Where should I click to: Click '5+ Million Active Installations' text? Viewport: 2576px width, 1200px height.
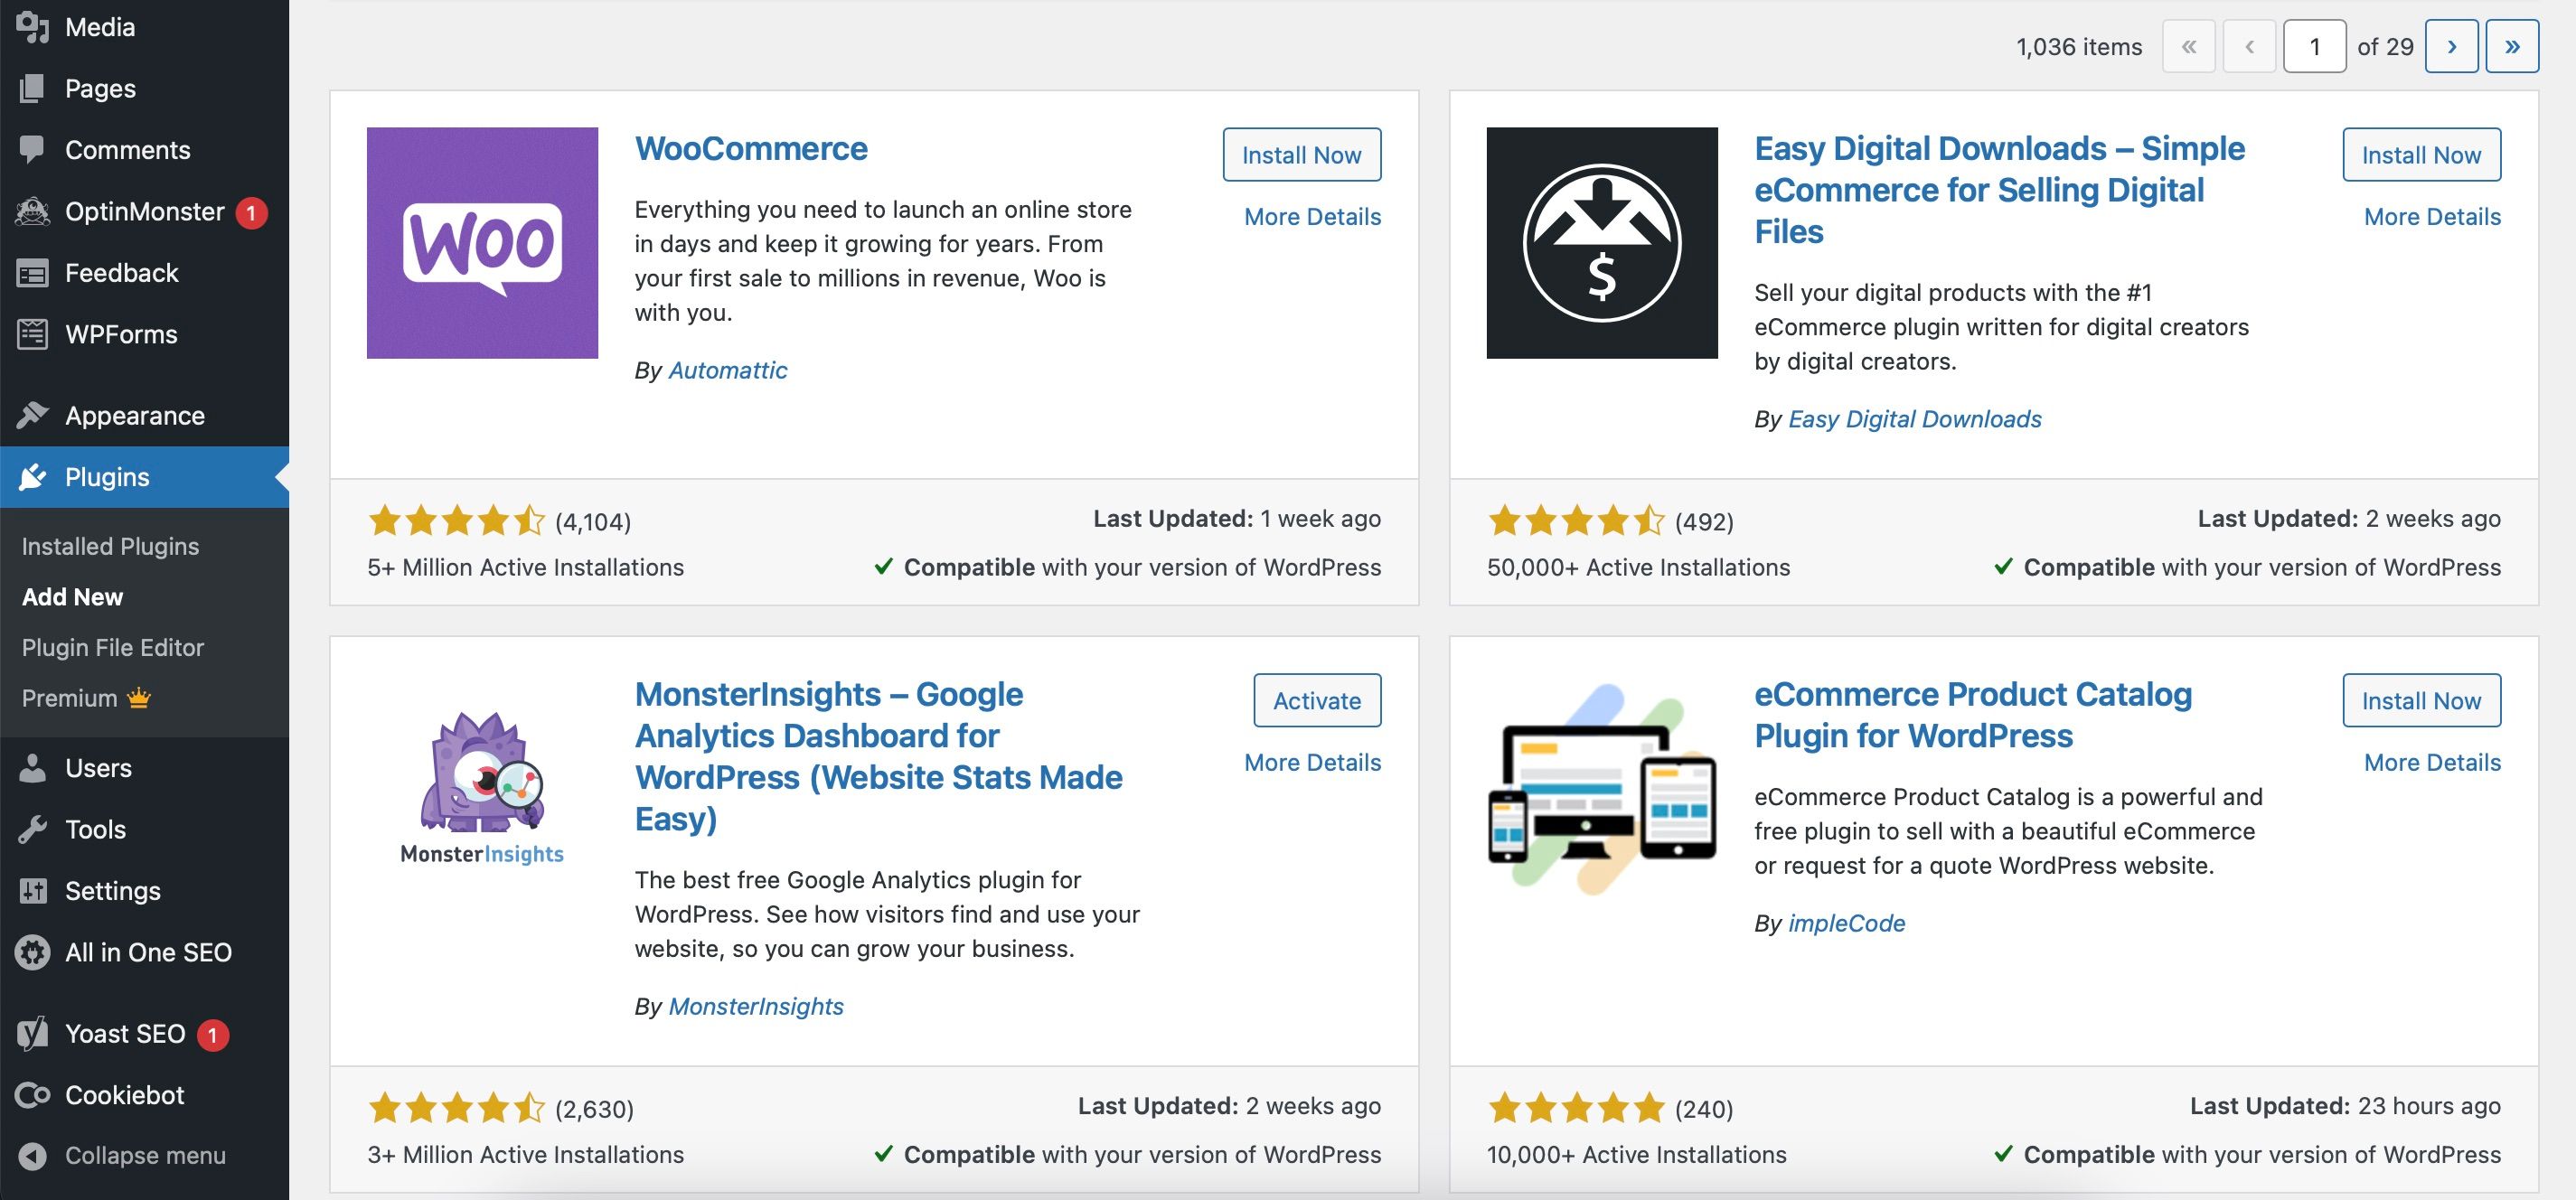525,567
